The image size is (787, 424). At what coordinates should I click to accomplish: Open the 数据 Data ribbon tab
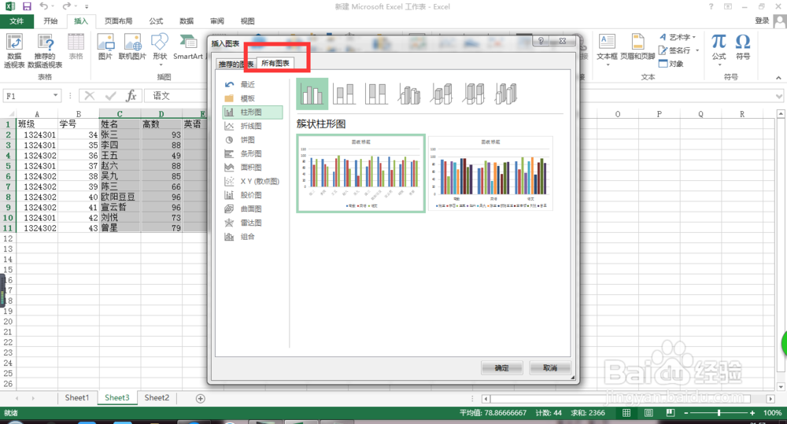pyautogui.click(x=187, y=21)
